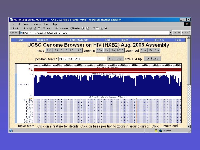Open the File menu

[12, 24]
